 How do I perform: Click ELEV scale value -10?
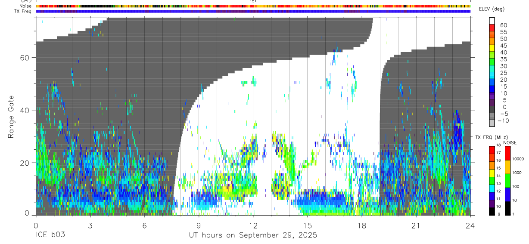tap(503, 120)
